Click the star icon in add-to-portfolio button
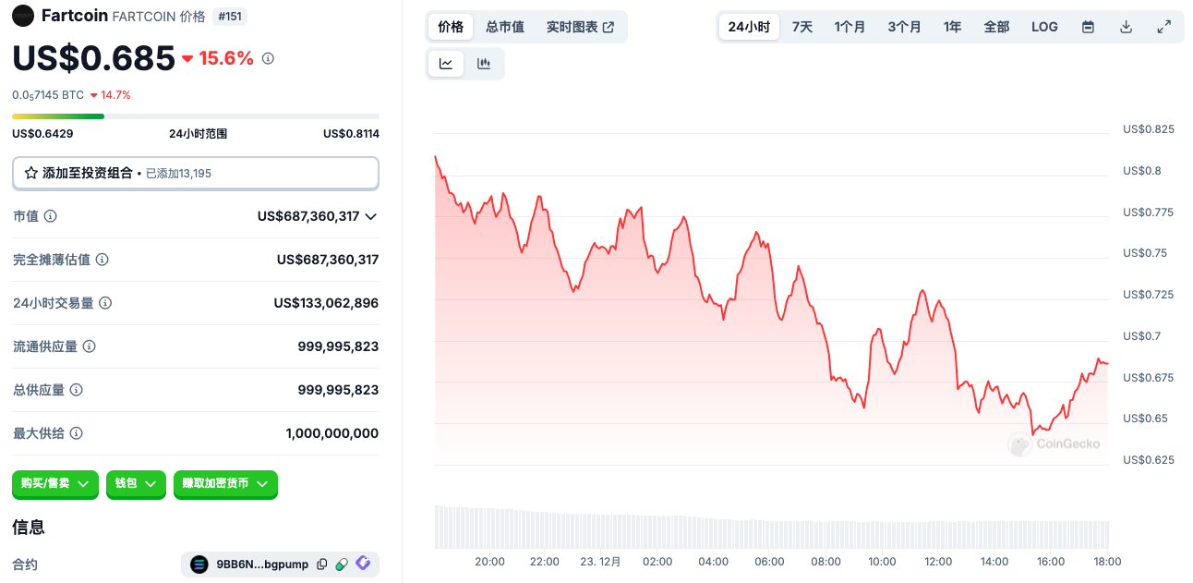The width and height of the screenshot is (1193, 583). click(x=31, y=173)
